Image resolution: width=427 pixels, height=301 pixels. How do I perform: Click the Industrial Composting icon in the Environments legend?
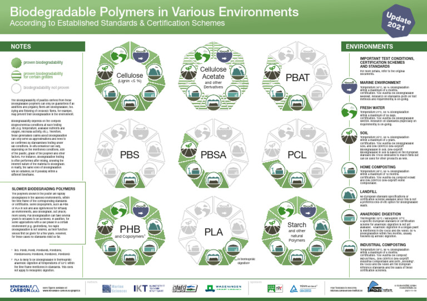pos(349,248)
